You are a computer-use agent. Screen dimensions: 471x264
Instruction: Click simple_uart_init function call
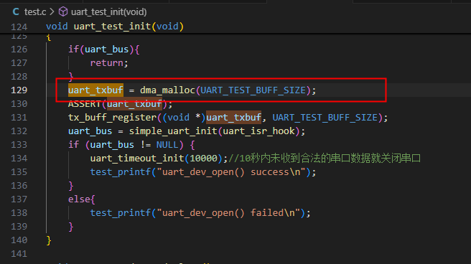pos(173,131)
